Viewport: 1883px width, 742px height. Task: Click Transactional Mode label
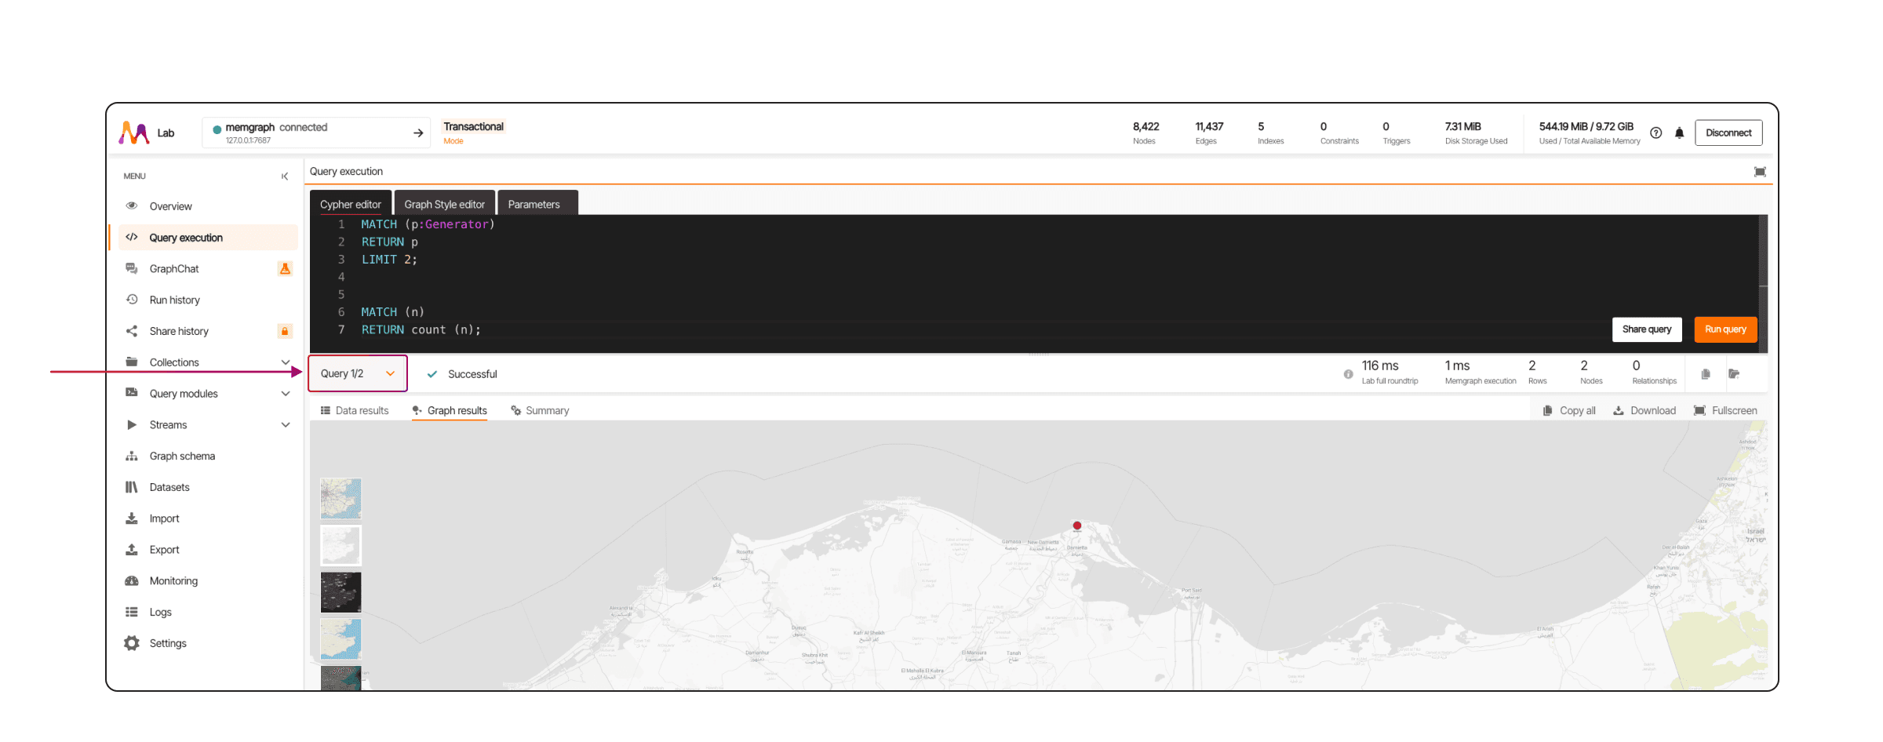(x=474, y=133)
